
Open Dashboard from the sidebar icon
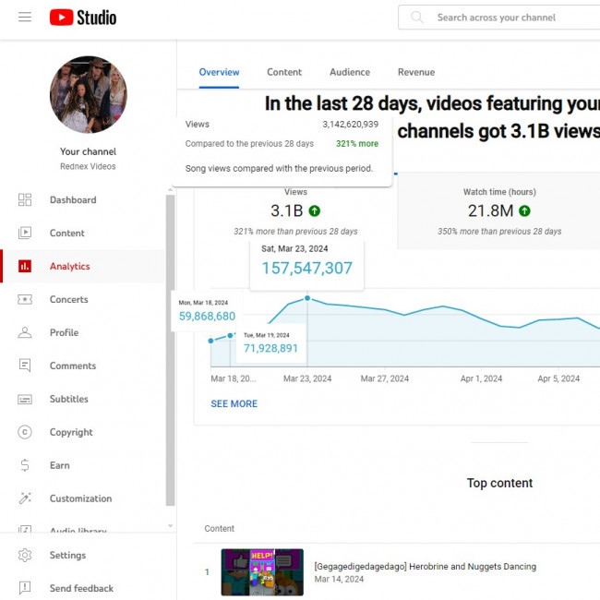(x=25, y=200)
